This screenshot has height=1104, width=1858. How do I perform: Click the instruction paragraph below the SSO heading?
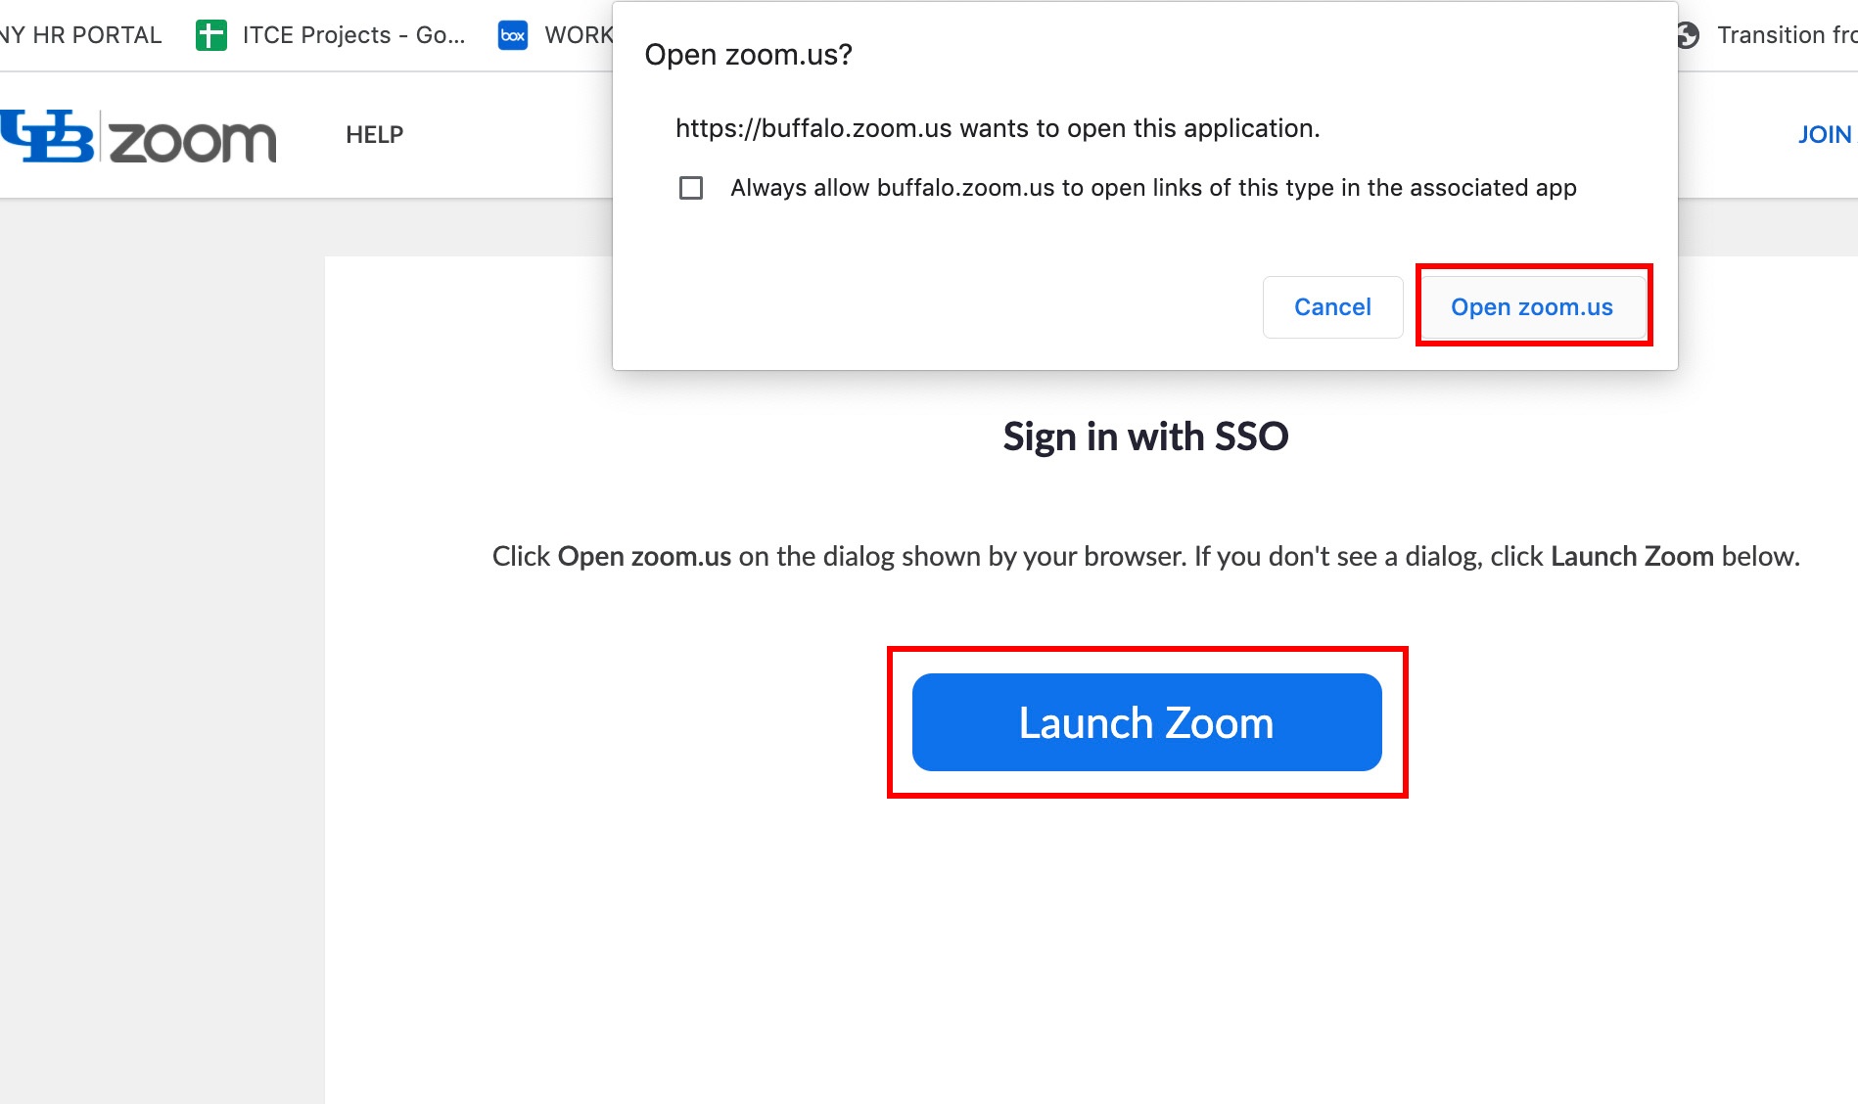click(x=1145, y=556)
